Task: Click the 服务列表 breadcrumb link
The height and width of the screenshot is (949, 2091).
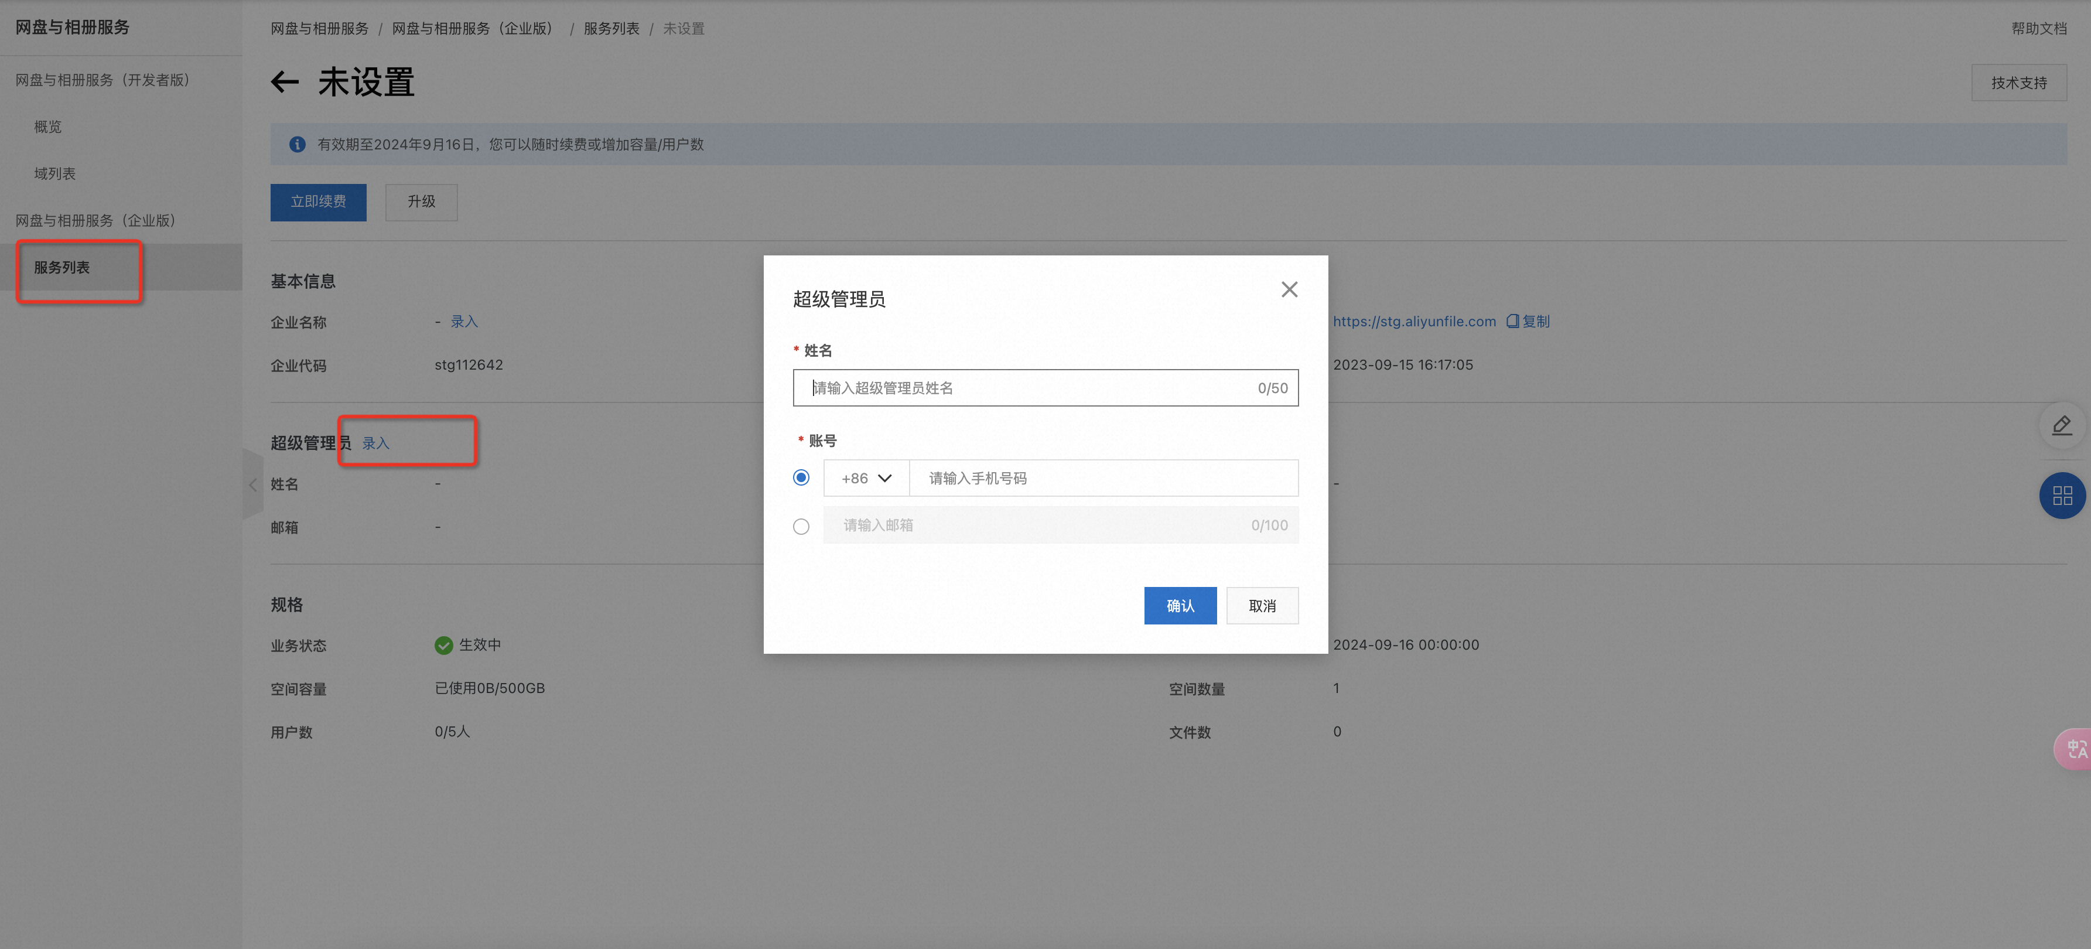Action: pos(611,29)
